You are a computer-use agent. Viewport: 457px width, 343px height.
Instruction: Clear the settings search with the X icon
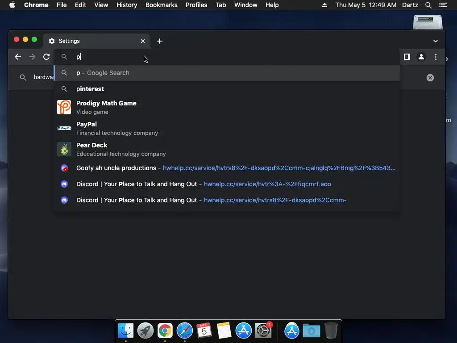(x=430, y=78)
